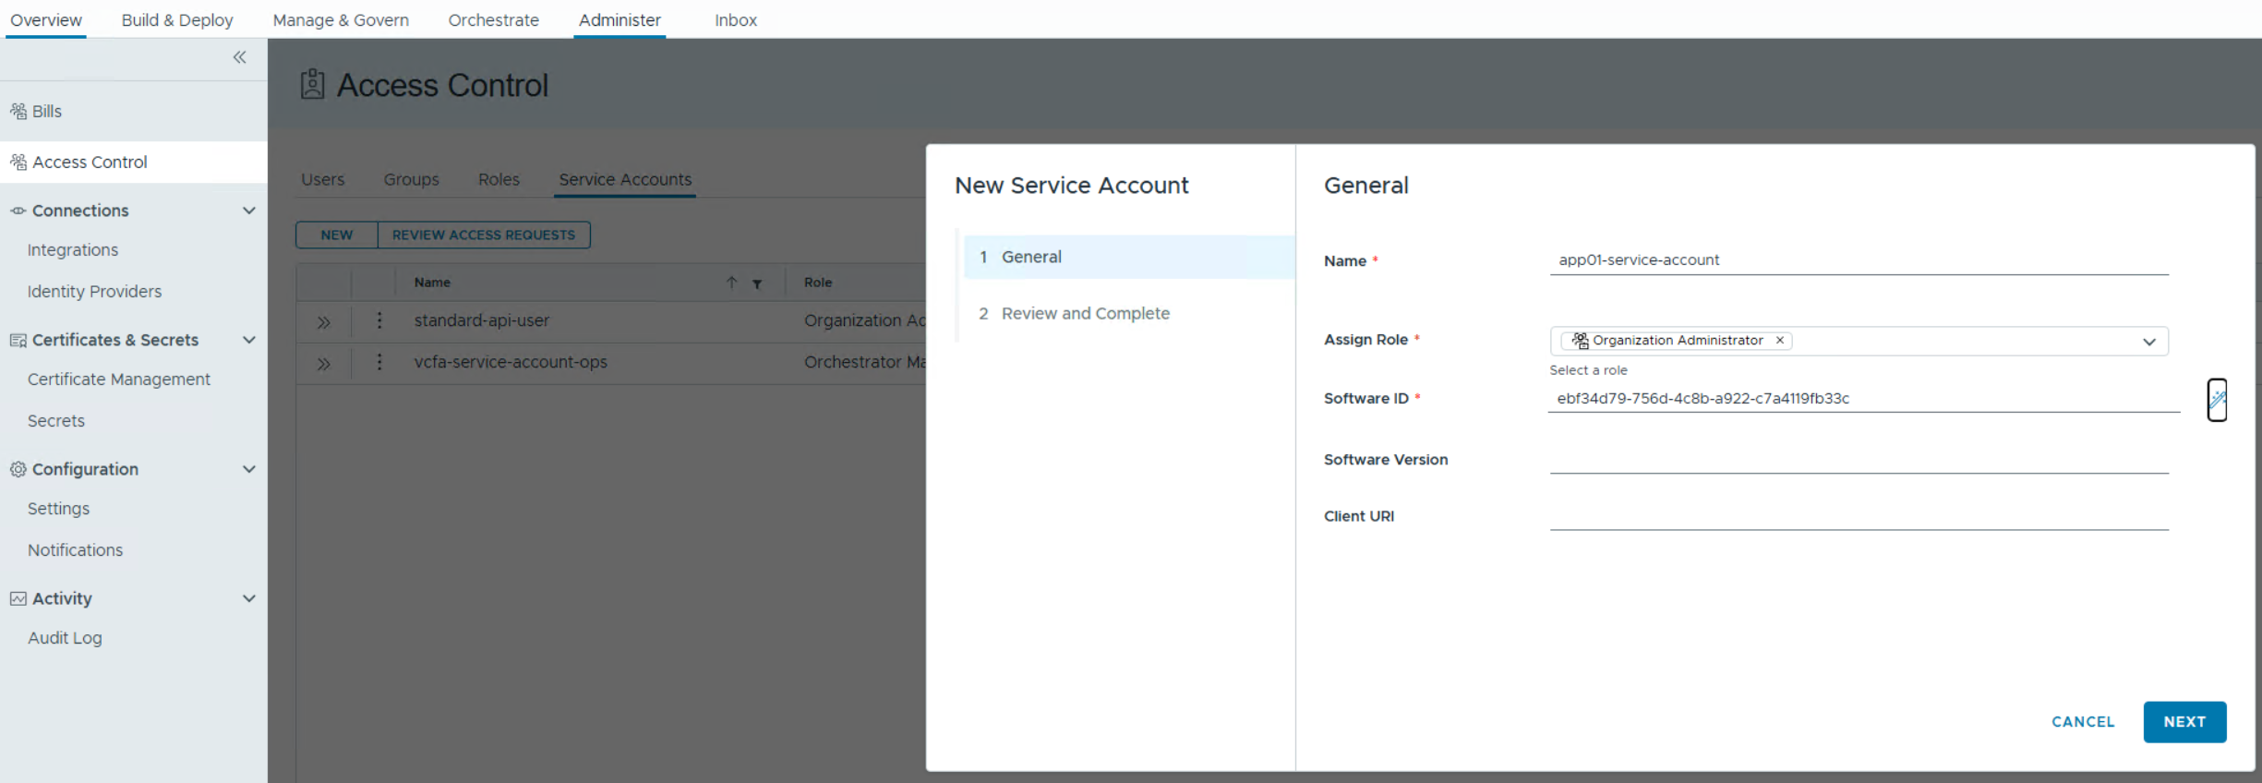2262x783 pixels.
Task: Expand details for standard-api-user row
Action: pos(323,322)
